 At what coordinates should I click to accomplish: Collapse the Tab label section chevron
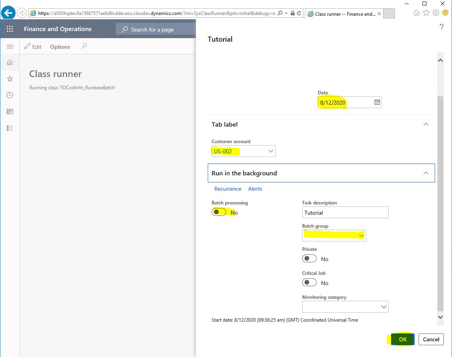(x=426, y=124)
